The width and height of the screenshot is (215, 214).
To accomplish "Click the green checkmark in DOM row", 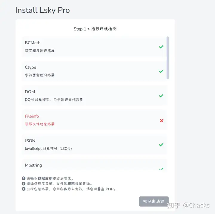I will [161, 96].
